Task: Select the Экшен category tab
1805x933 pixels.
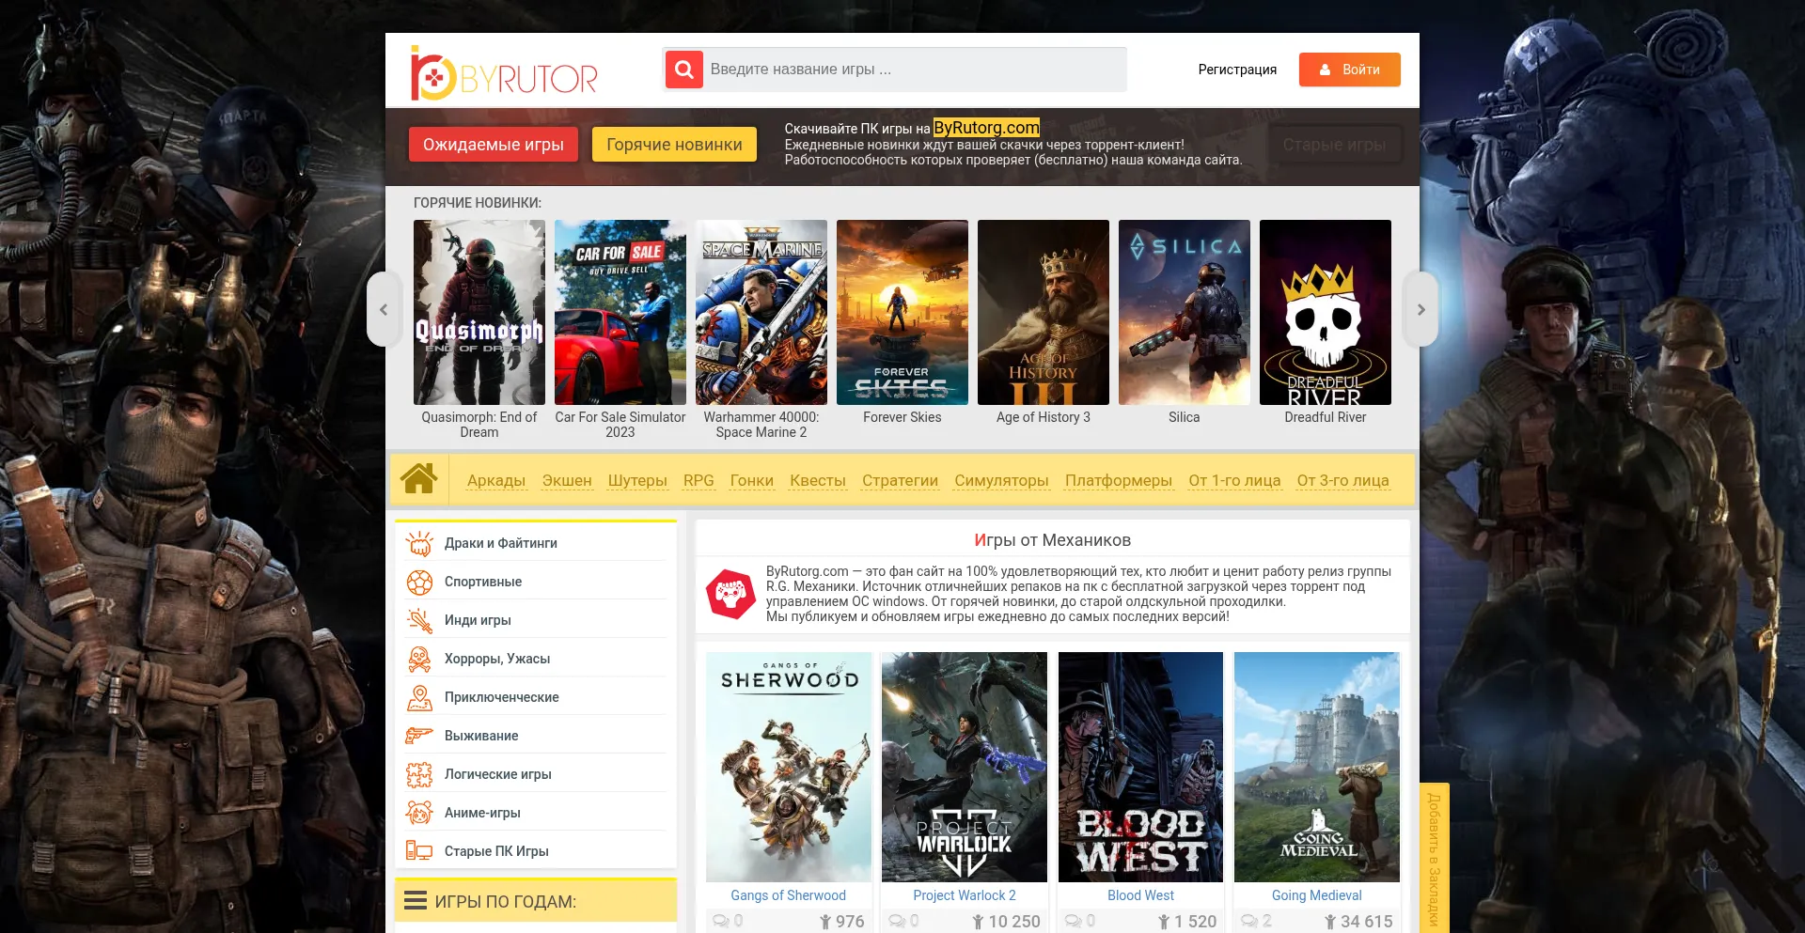Action: pos(567,480)
